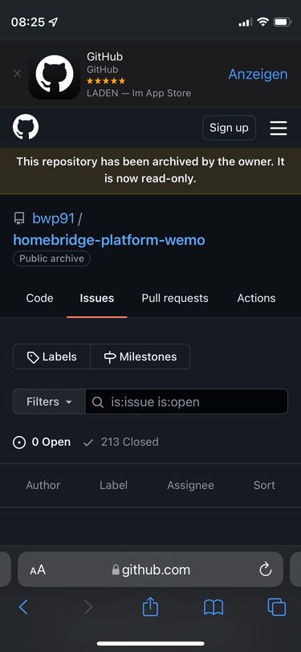Open the Actions tab
The image size is (301, 652).
[256, 298]
